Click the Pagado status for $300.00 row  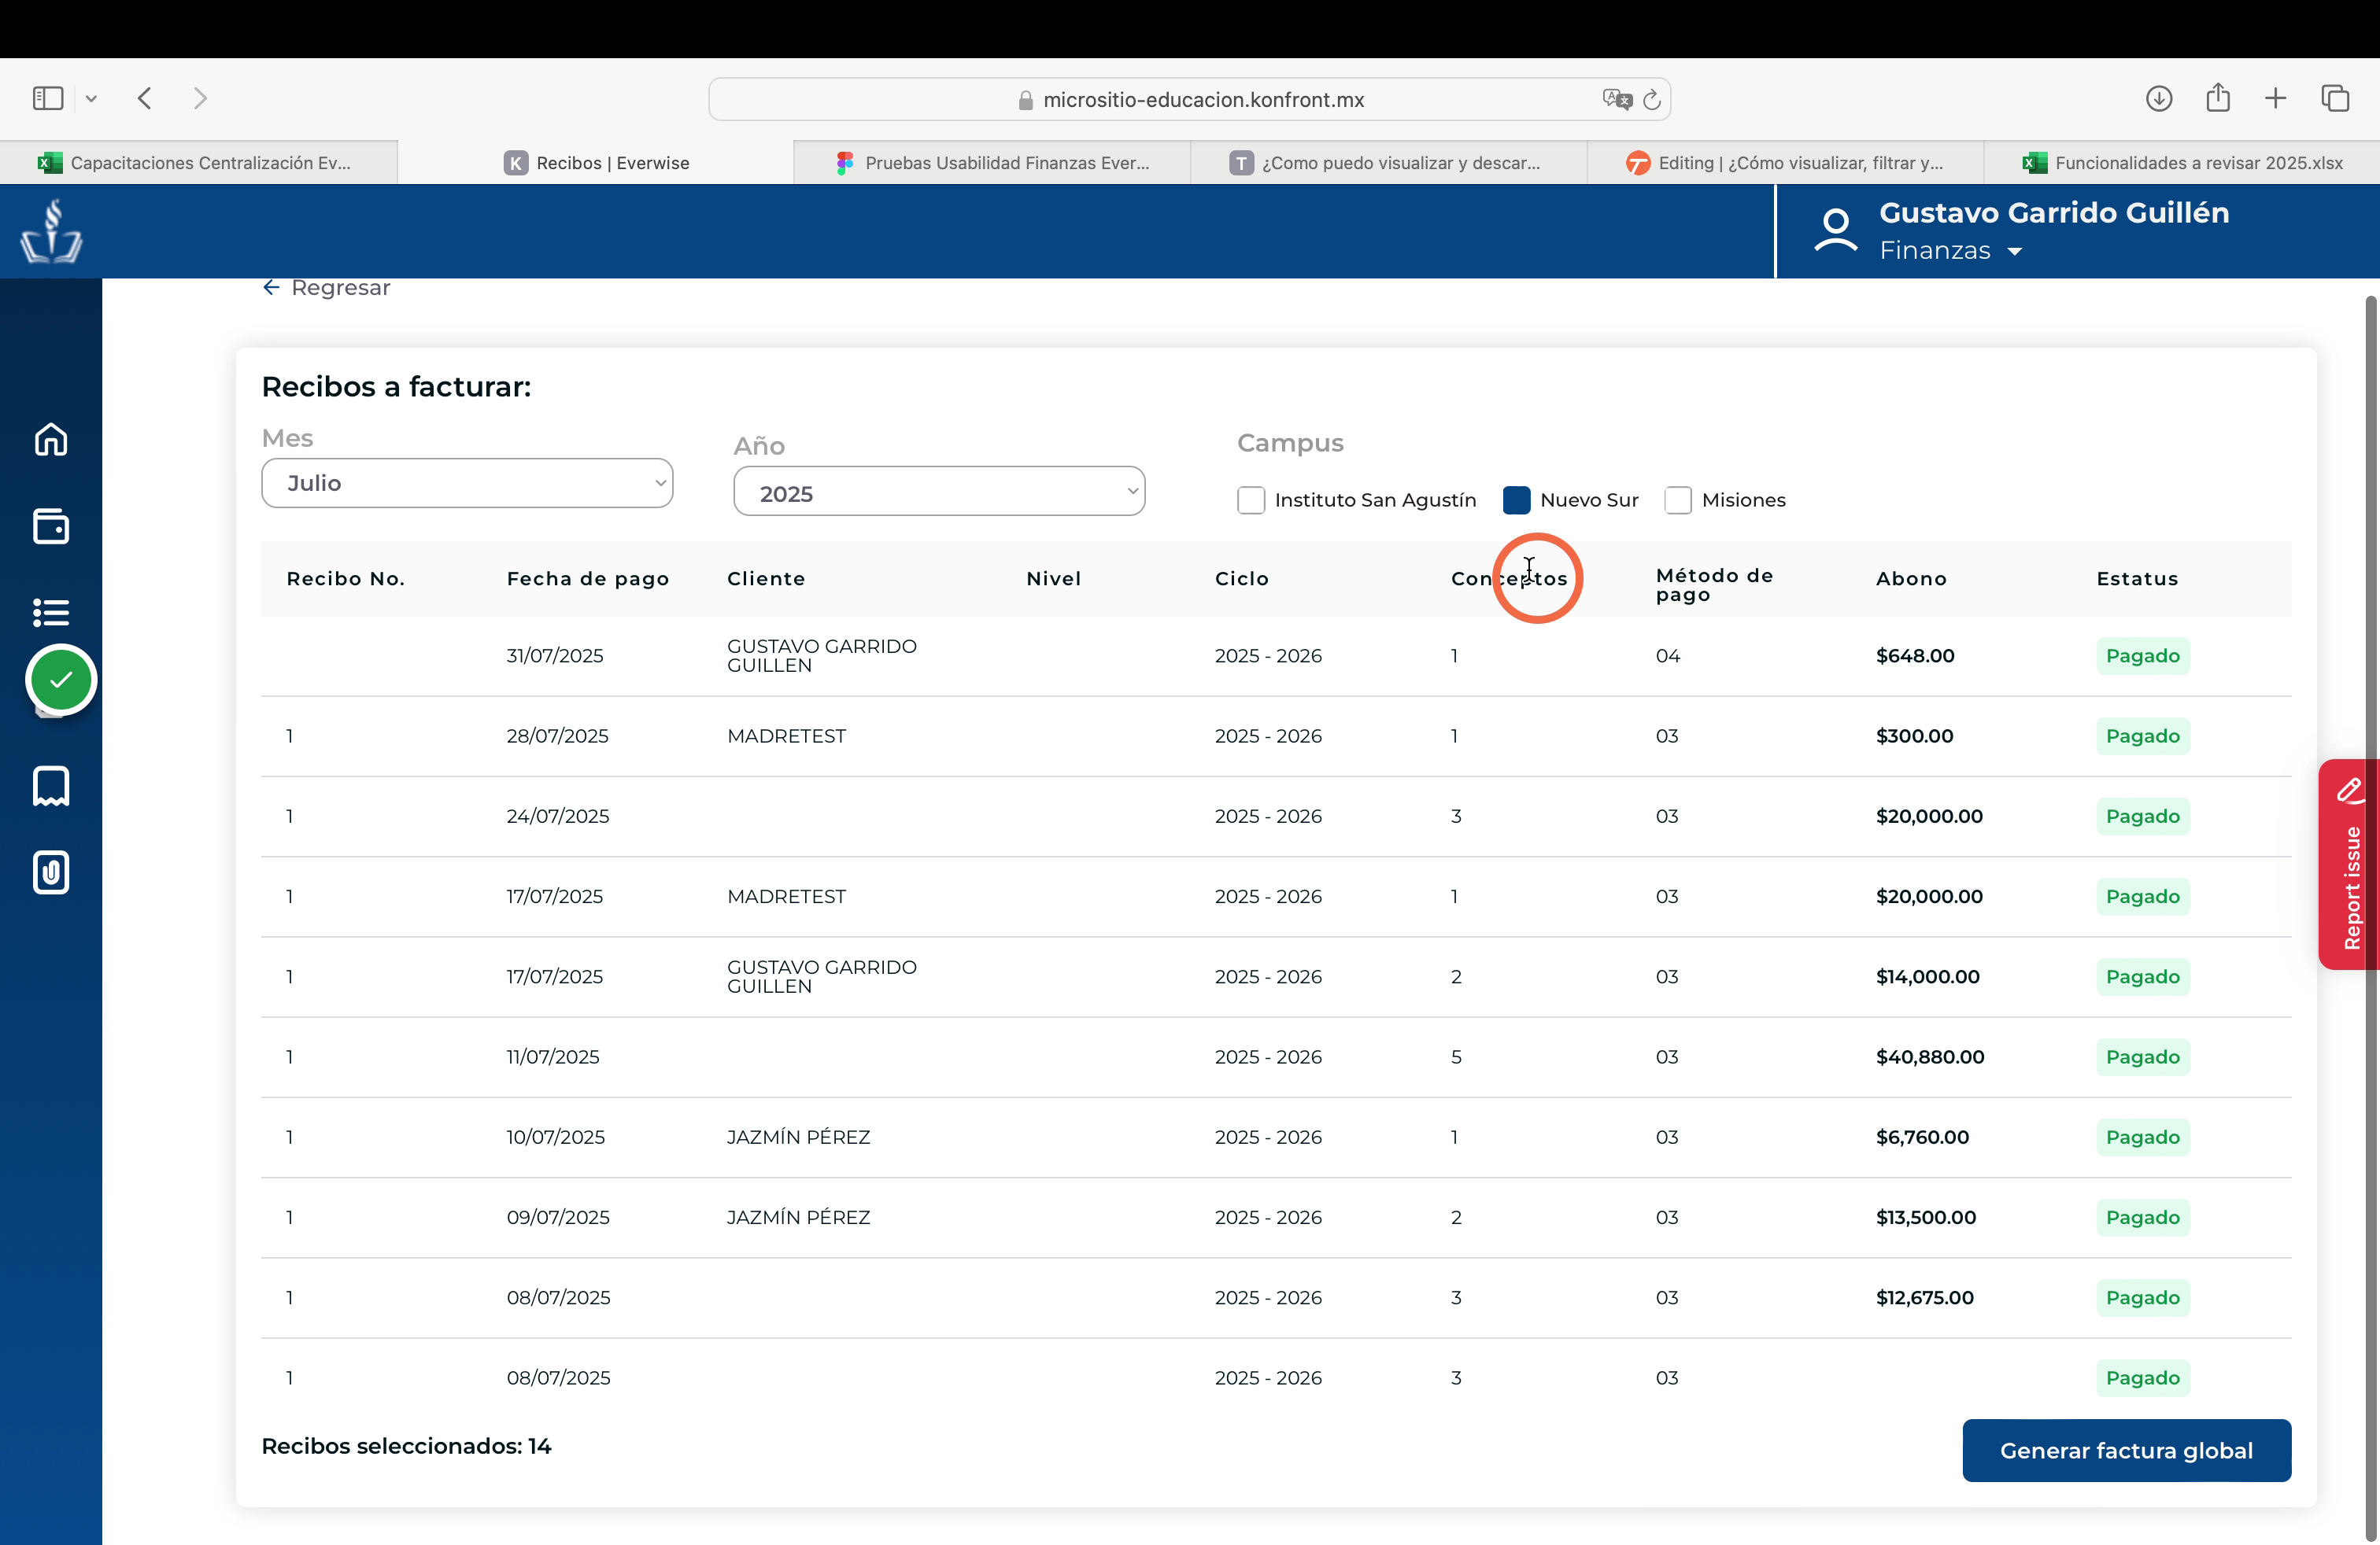[2142, 736]
